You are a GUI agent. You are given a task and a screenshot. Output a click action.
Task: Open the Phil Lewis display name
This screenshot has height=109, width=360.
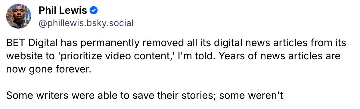tap(63, 10)
